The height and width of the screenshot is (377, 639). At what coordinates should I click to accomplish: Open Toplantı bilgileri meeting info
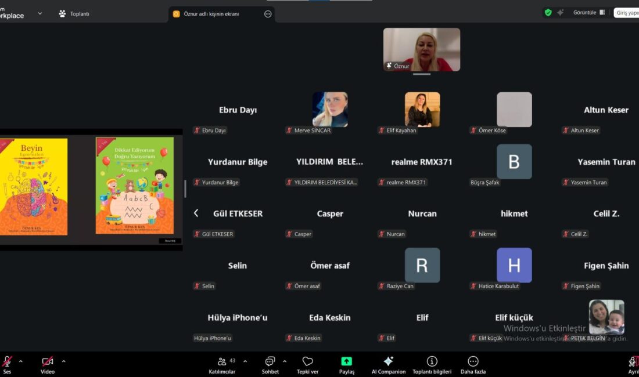click(x=432, y=362)
